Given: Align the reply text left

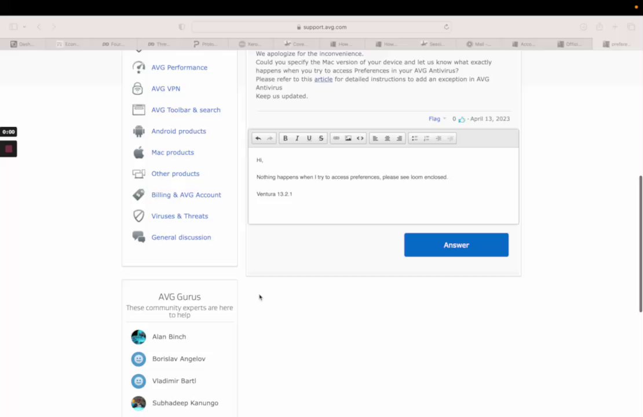Looking at the screenshot, I should click(x=375, y=138).
